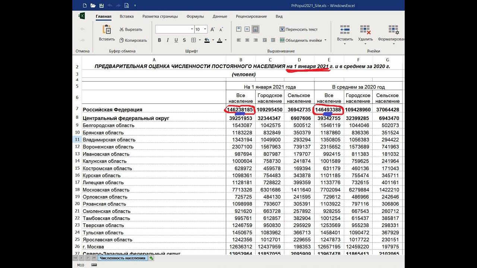Click the Save icon in quick access toolbar

click(x=101, y=6)
